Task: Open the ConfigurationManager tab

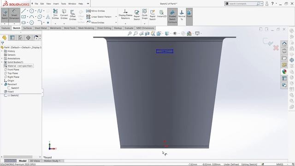Action: [x=20, y=38]
